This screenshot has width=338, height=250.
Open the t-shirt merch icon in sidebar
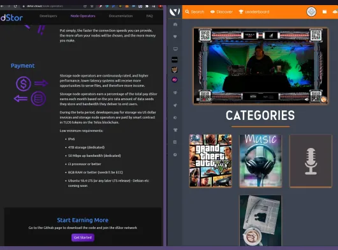[175, 129]
